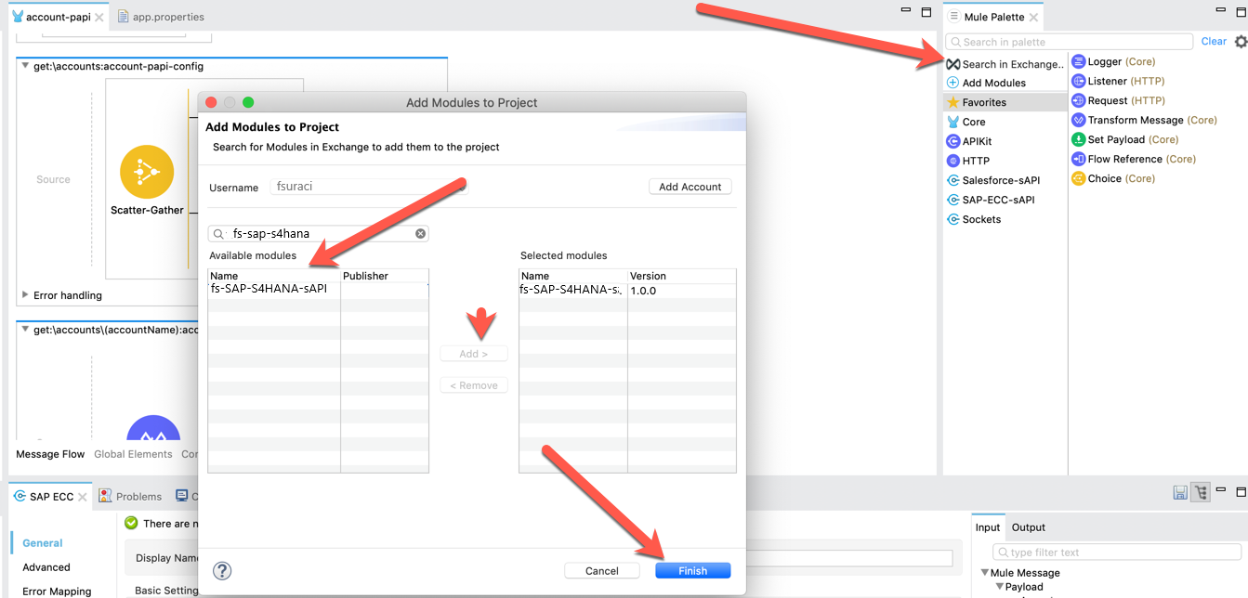Switch to the Output tab

pyautogui.click(x=1029, y=527)
